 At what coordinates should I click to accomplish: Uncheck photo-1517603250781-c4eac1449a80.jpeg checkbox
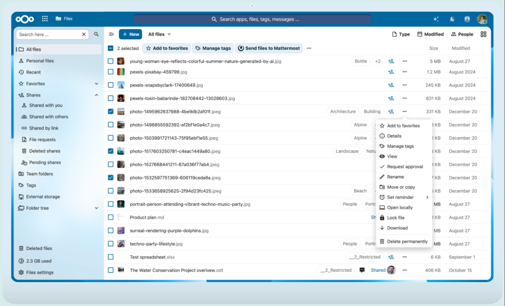pyautogui.click(x=110, y=151)
